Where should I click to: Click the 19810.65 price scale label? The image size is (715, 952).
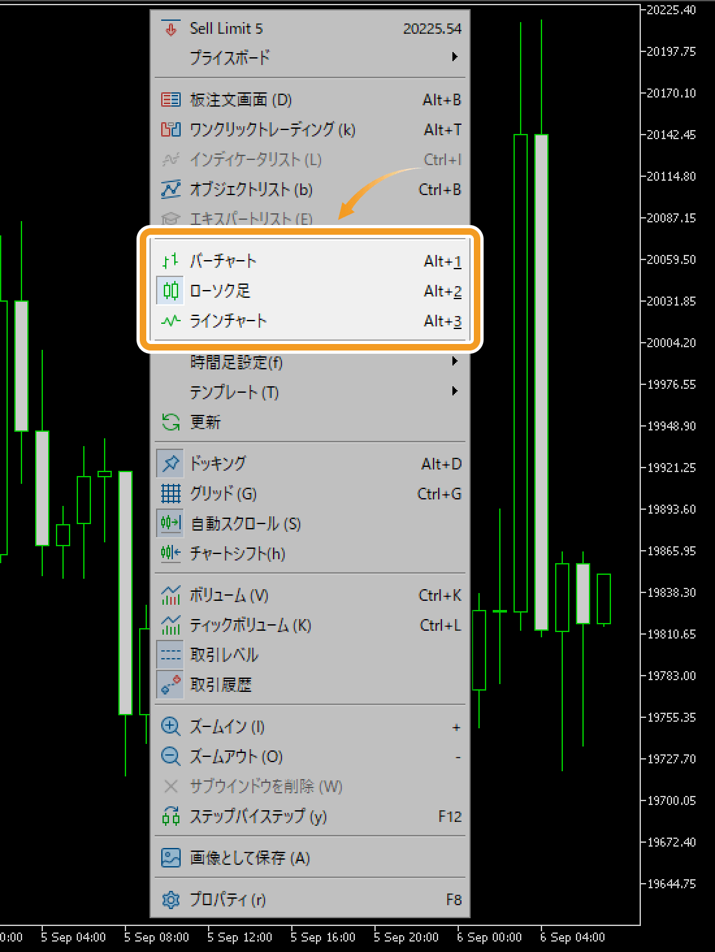pyautogui.click(x=671, y=634)
